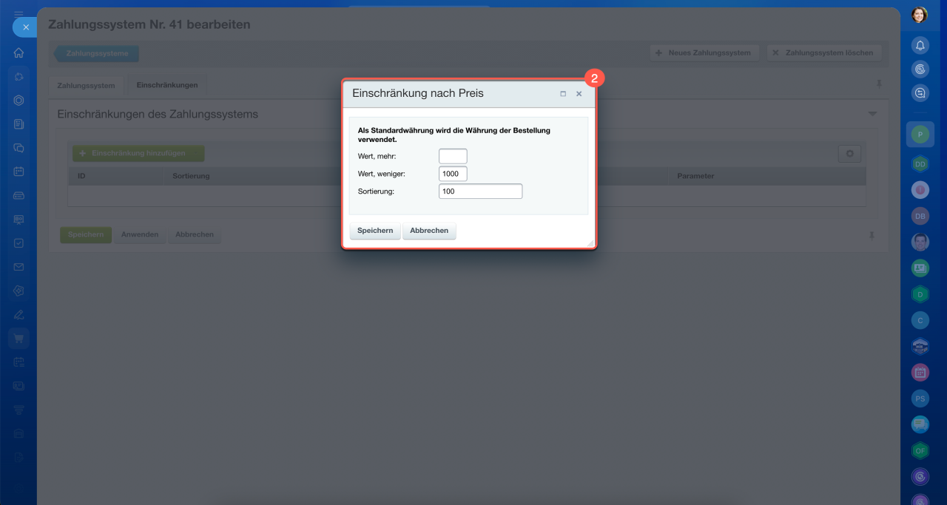Open the calendar icon in left sidebar
The height and width of the screenshot is (505, 947).
(x=18, y=171)
